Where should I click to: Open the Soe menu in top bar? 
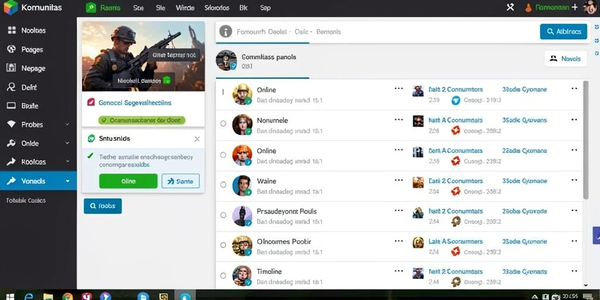pos(138,8)
